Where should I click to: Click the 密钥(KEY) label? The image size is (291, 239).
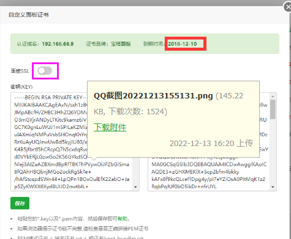(21, 87)
